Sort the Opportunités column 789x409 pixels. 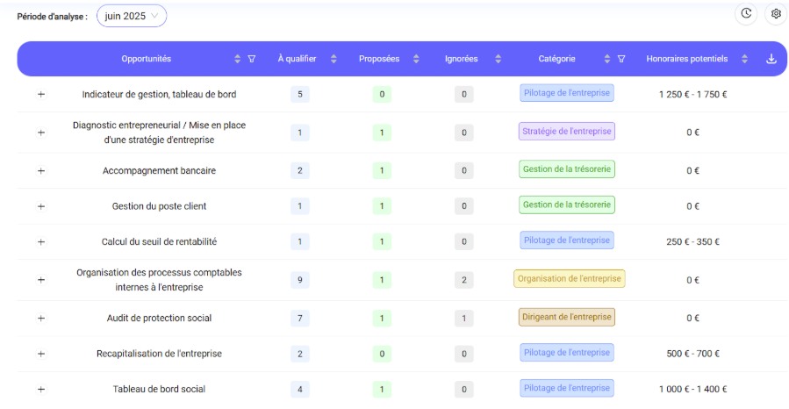[238, 59]
